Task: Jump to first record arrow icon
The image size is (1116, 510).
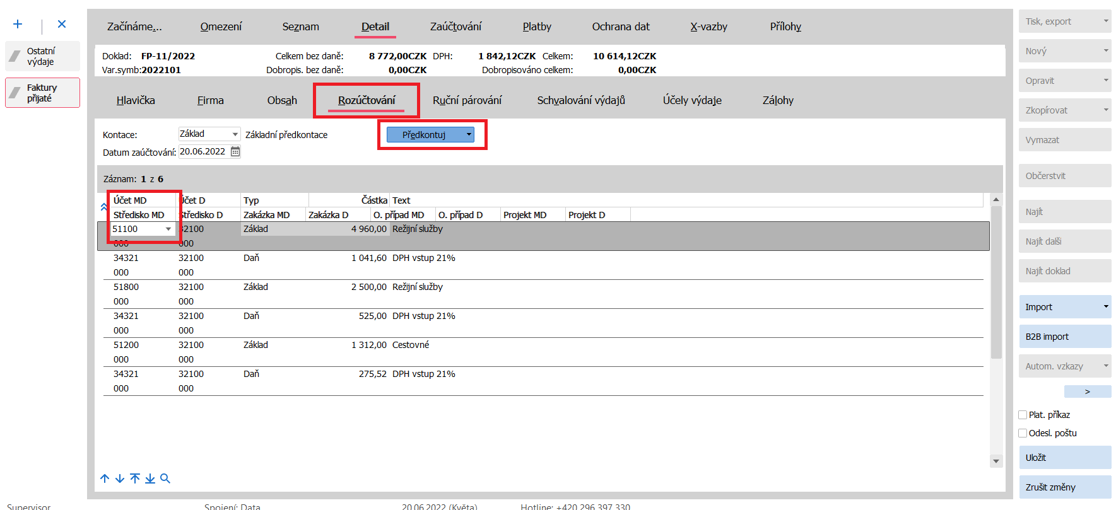Action: point(135,478)
